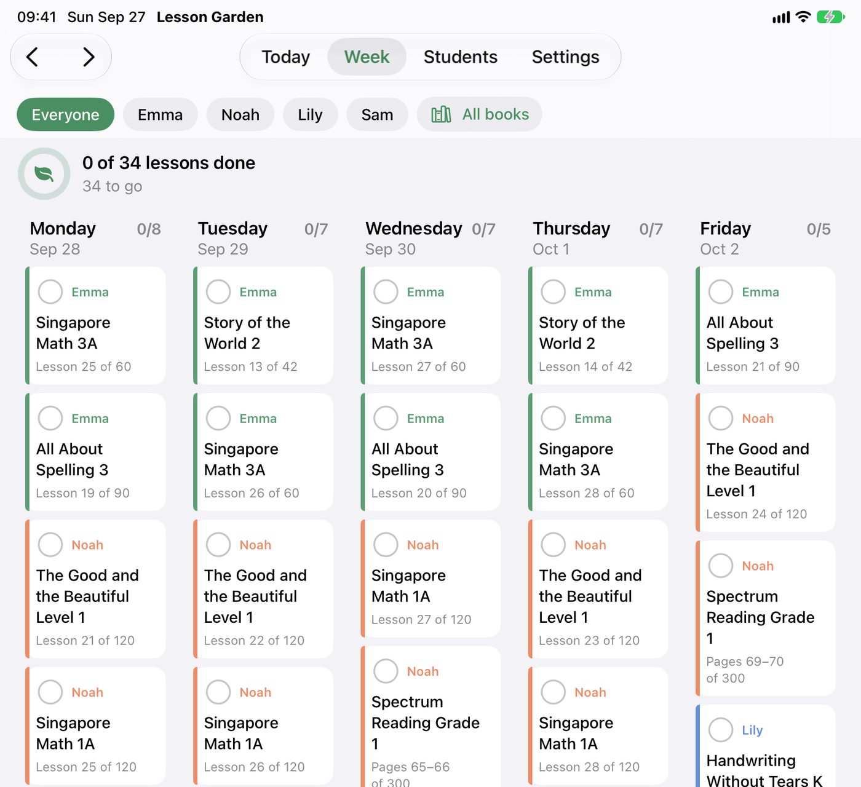861x787 pixels.
Task: Go to the next week arrow
Action: [89, 57]
